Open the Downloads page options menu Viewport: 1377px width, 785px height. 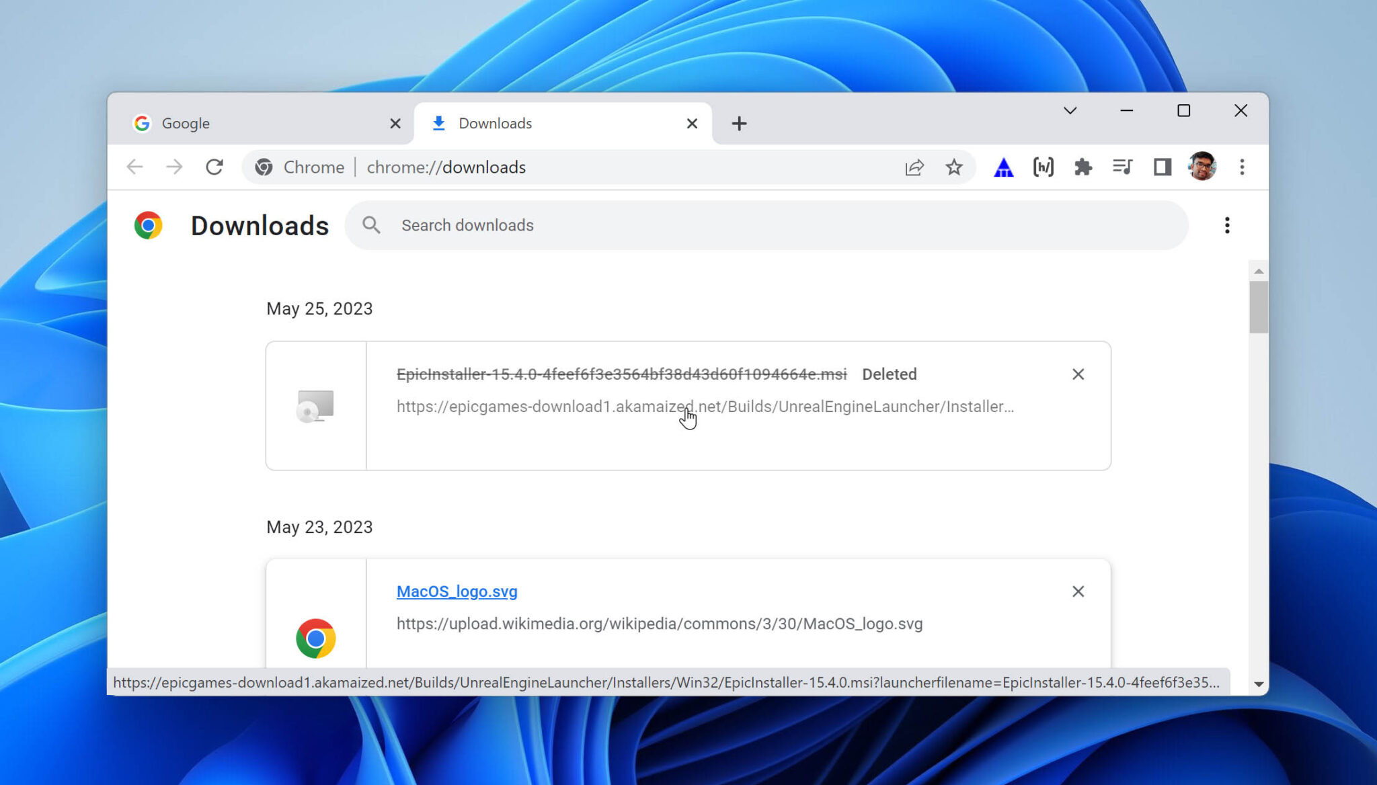[x=1227, y=225]
